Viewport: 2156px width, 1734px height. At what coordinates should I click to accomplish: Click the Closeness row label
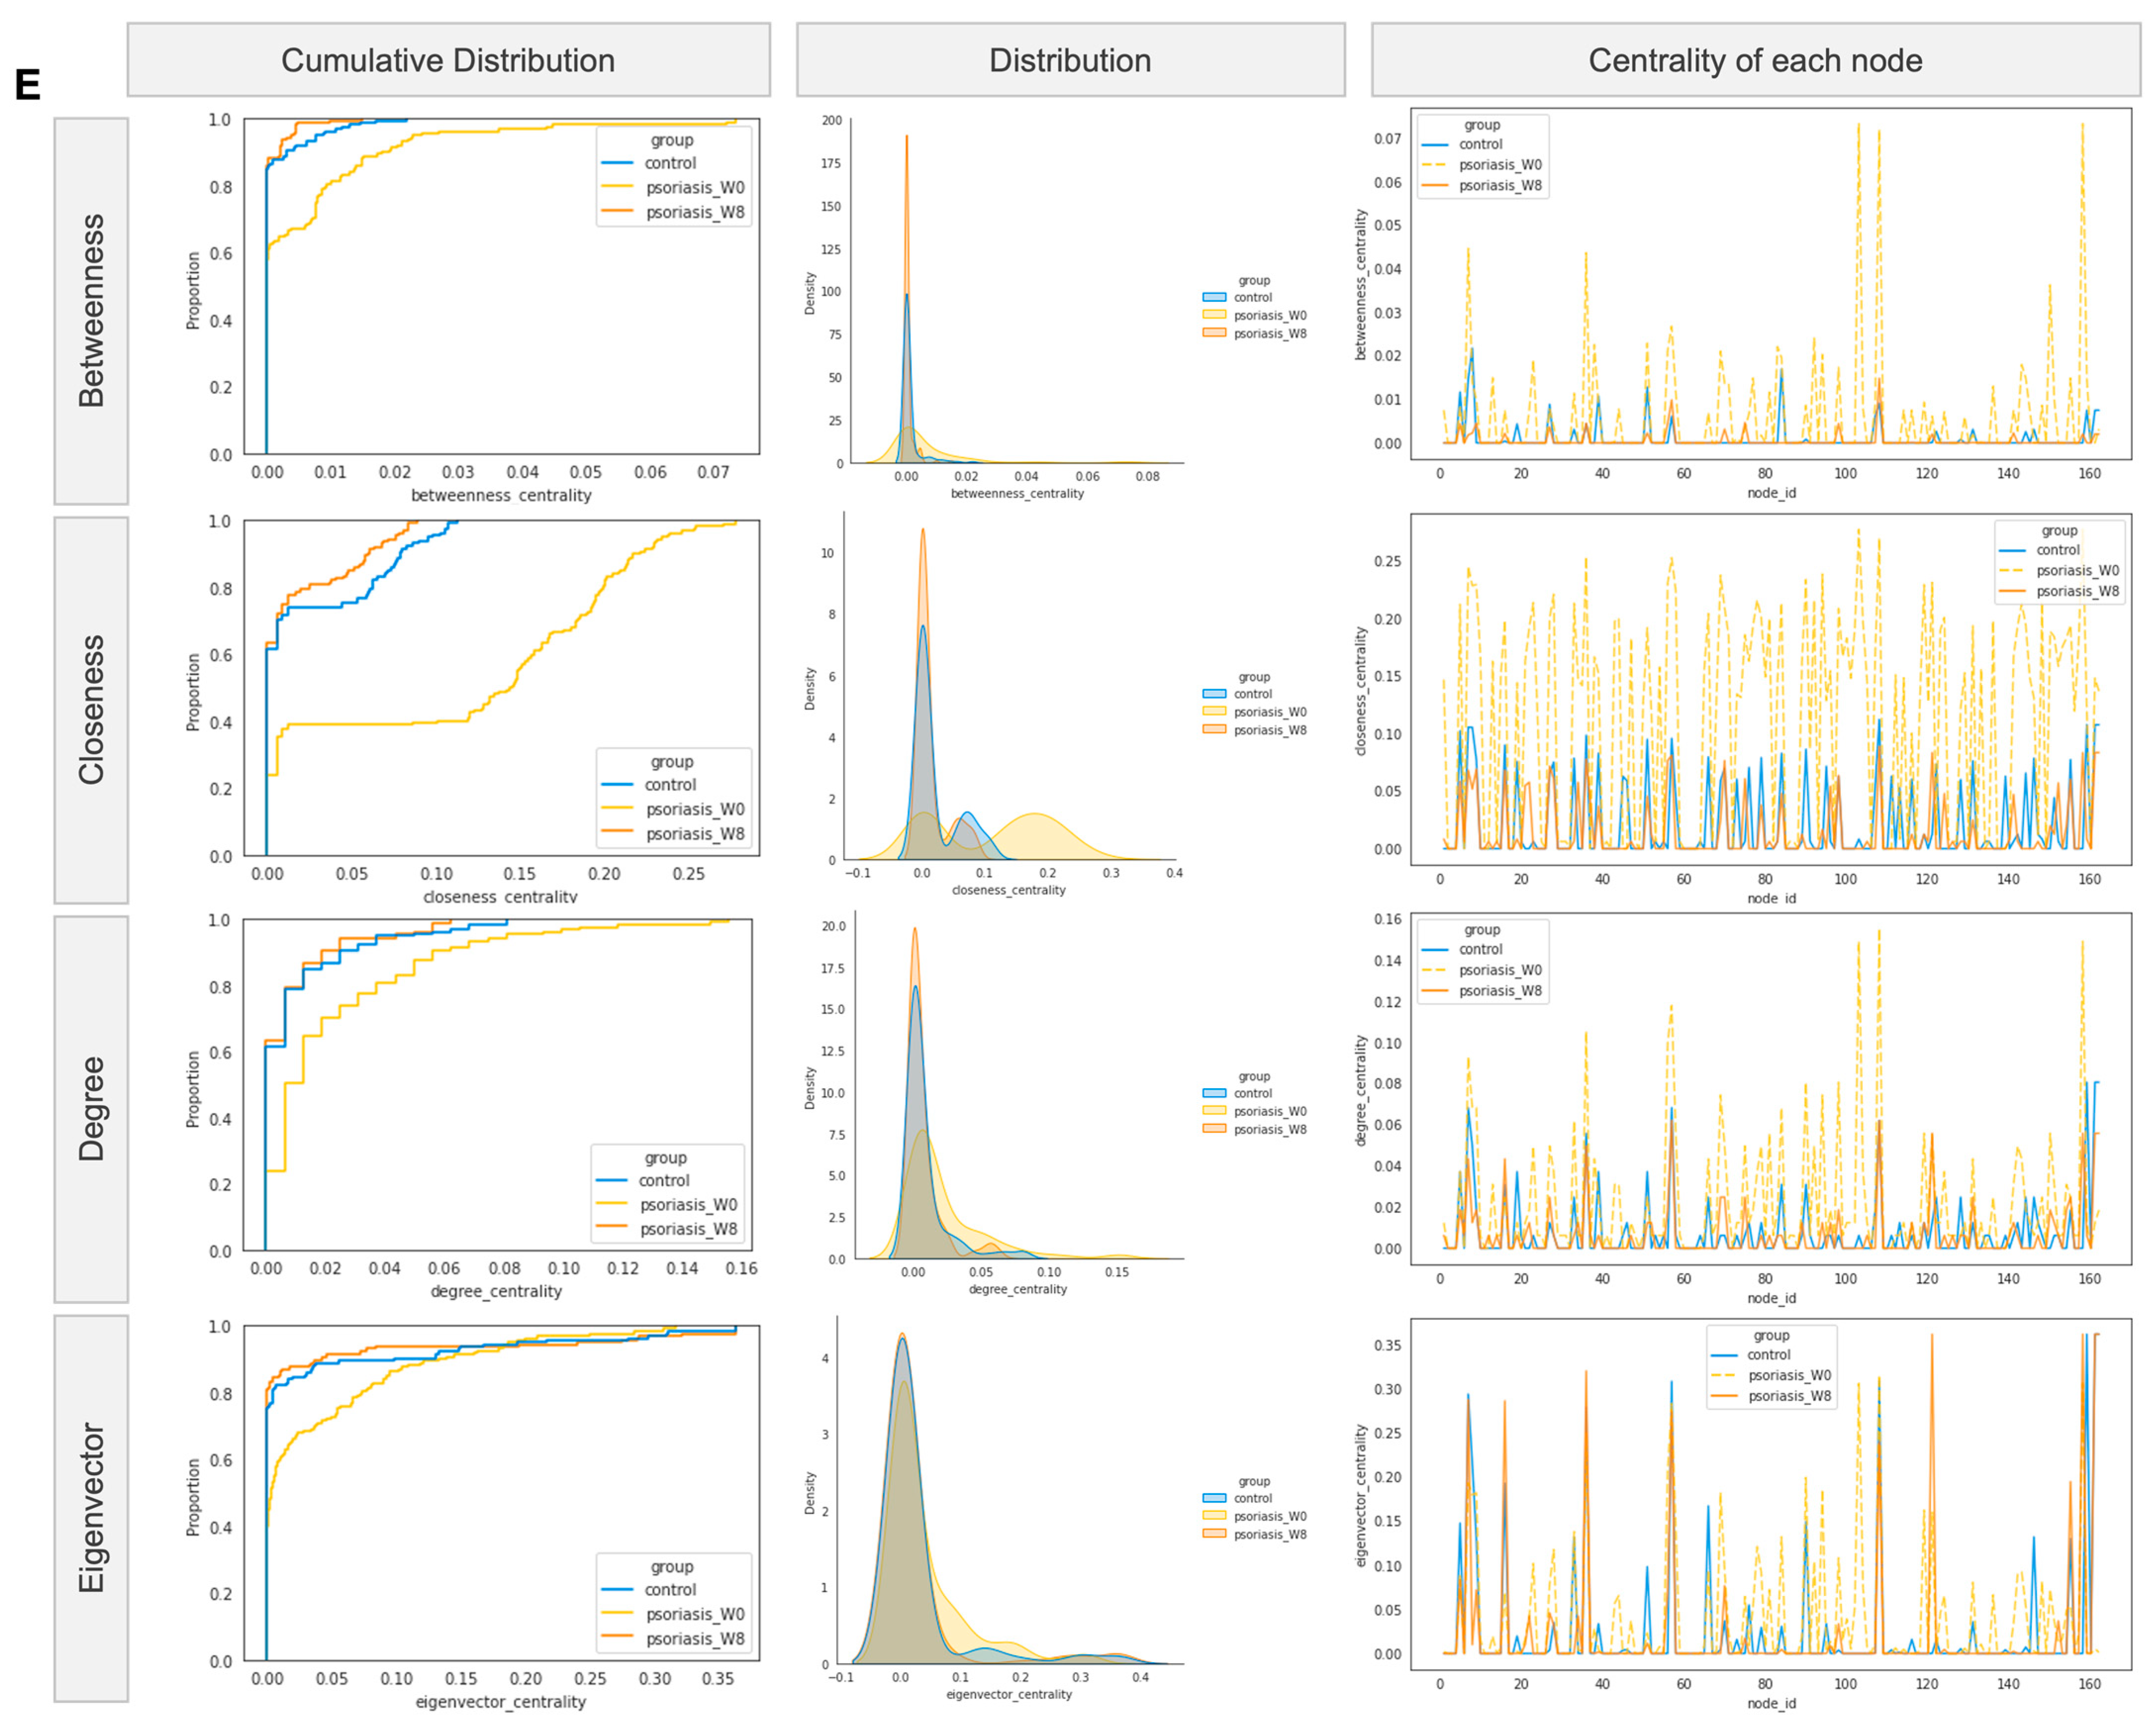[91, 709]
